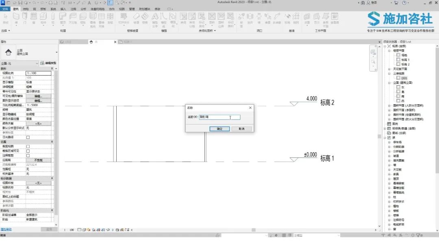The image size is (439, 247).
Task: Open the view scale 1:100 dropdown
Action: tap(38, 73)
